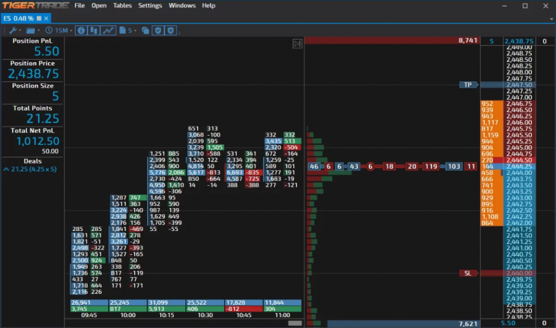Click the document icon labeled 5
This screenshot has width=556, height=328.
[x=125, y=30]
